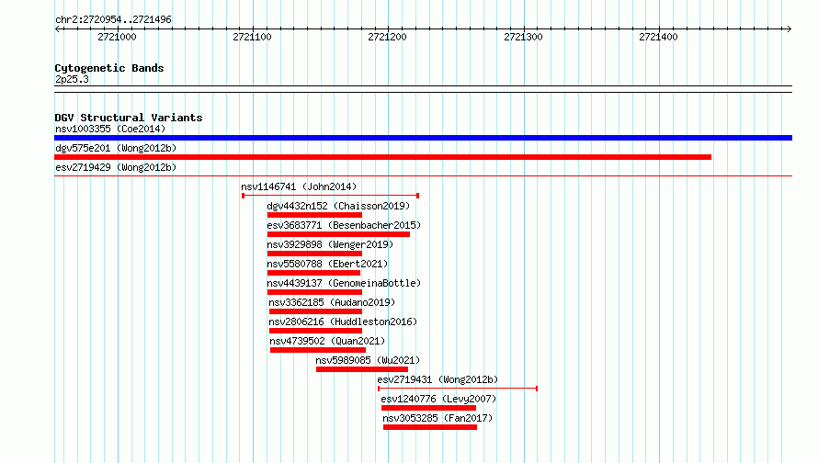
Task: Open the nsv4739502 (Quan2021) label
Action: coord(327,341)
